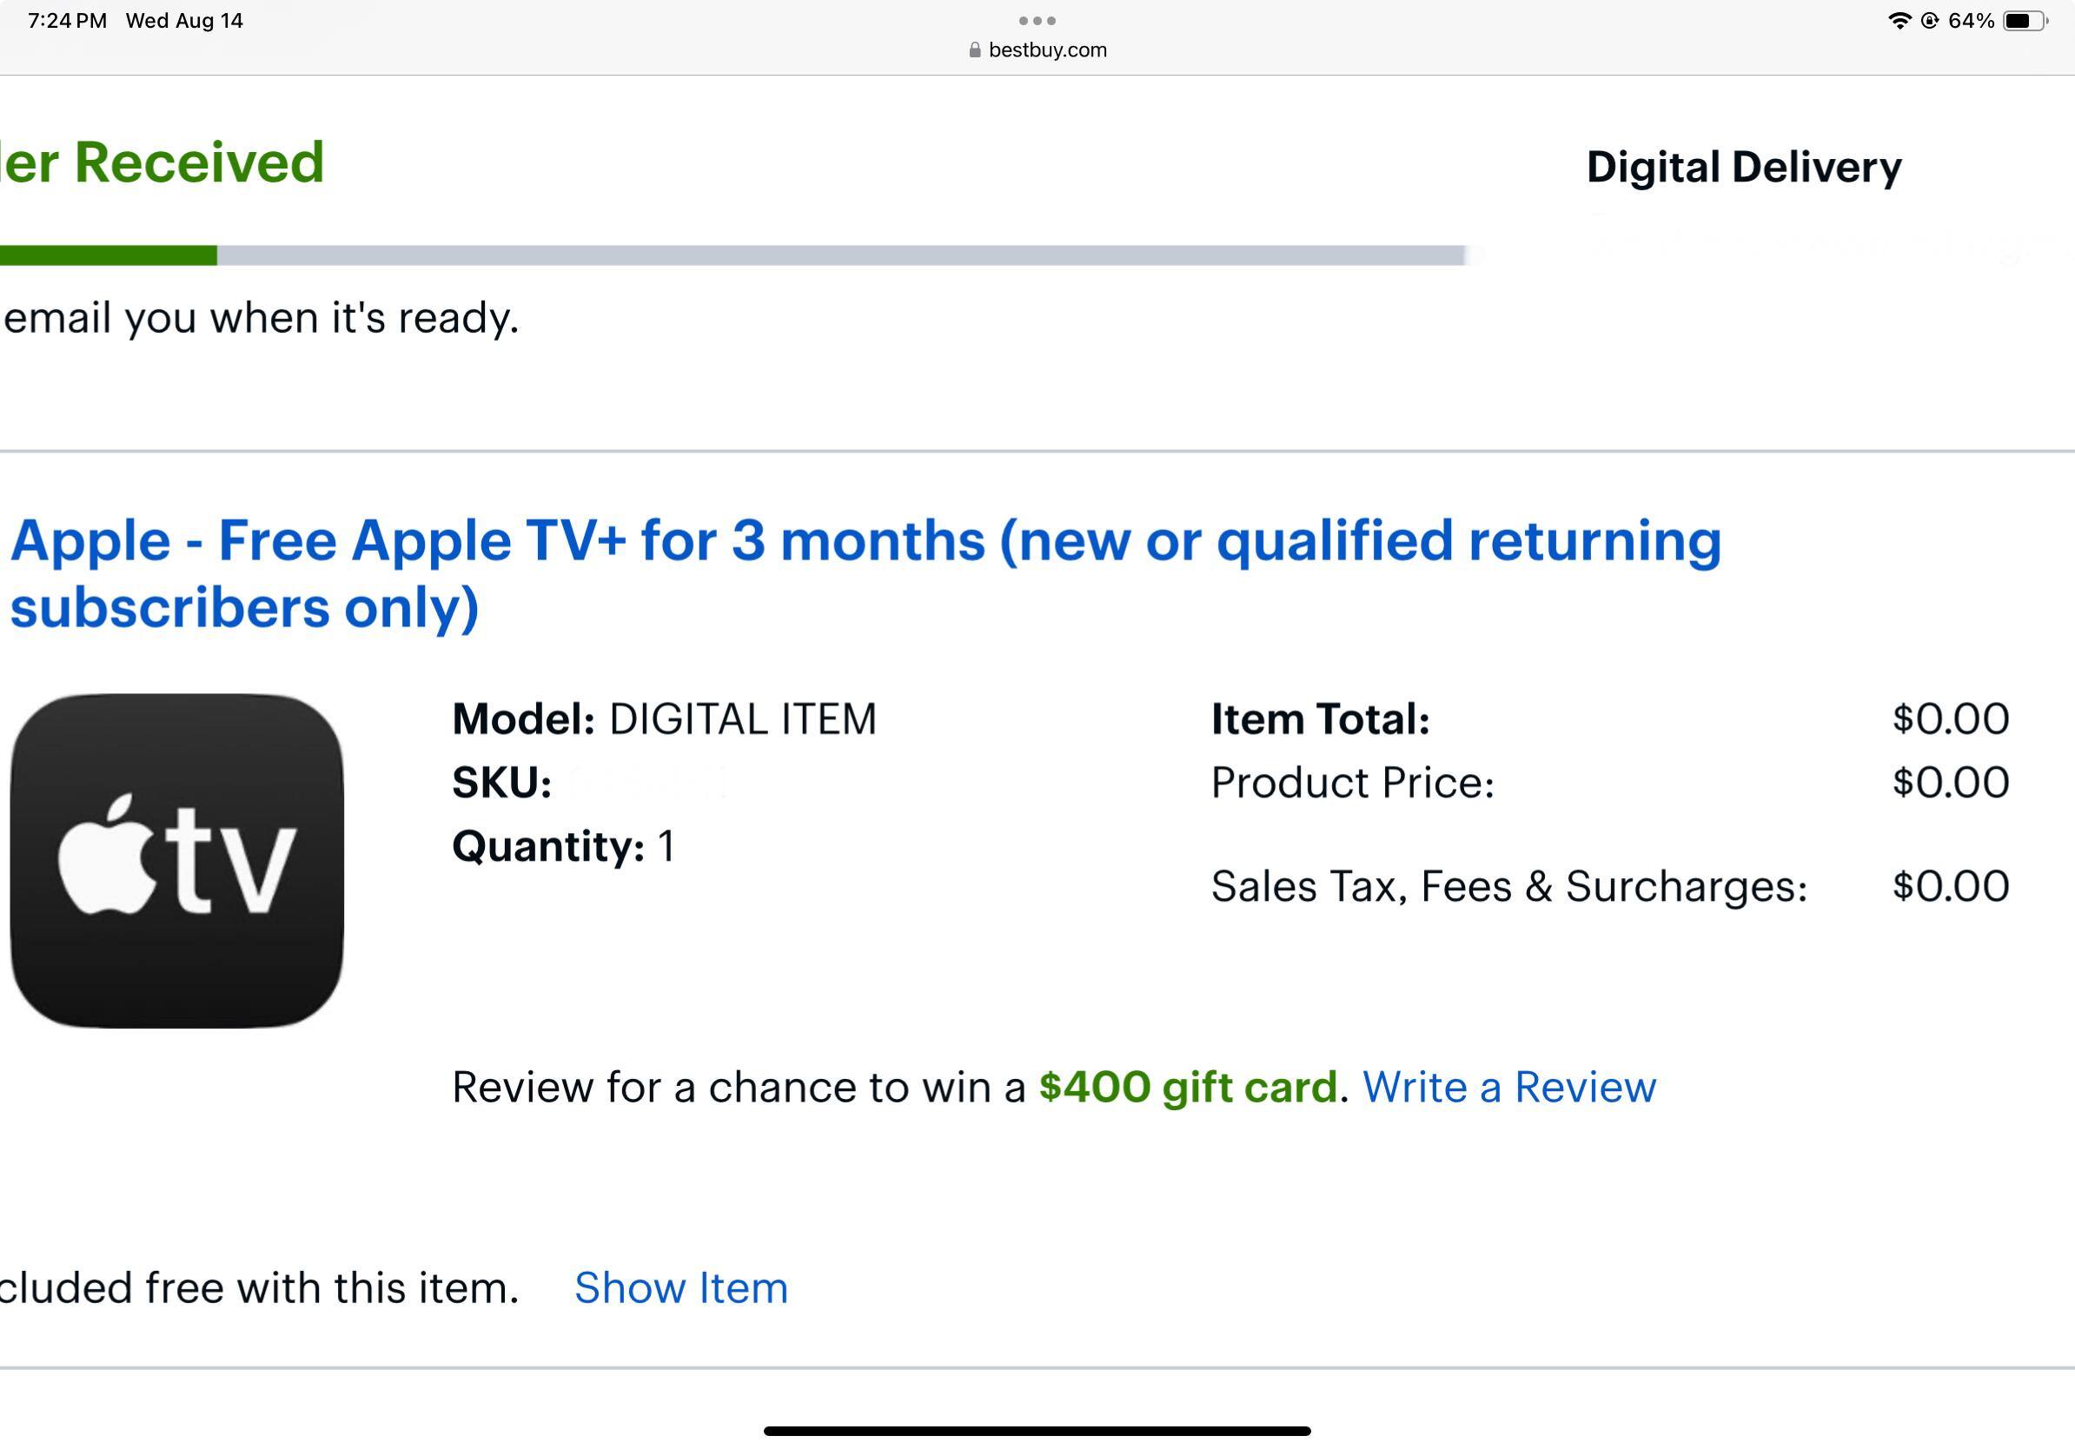Tap the battery icon in status bar
Viewport: 2075px width, 1449px height.
[2025, 21]
